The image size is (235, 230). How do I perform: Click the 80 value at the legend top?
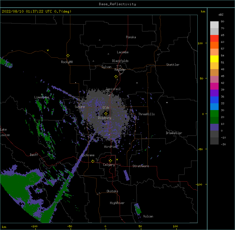click(222, 21)
